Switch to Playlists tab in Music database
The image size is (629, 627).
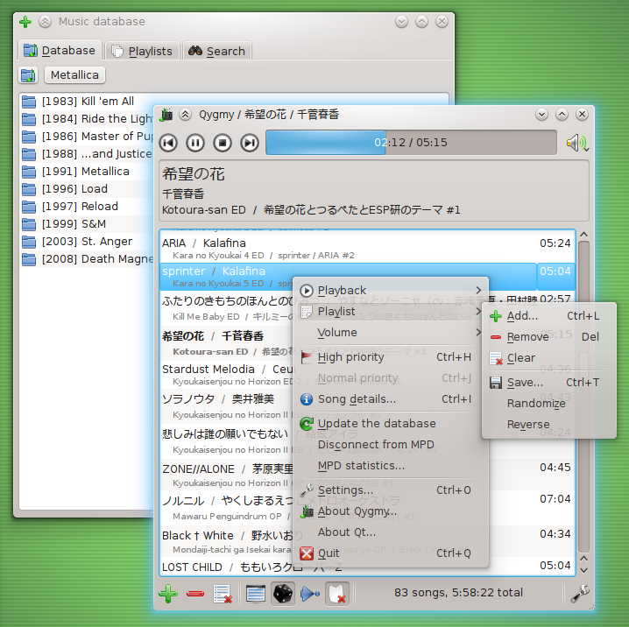point(142,52)
